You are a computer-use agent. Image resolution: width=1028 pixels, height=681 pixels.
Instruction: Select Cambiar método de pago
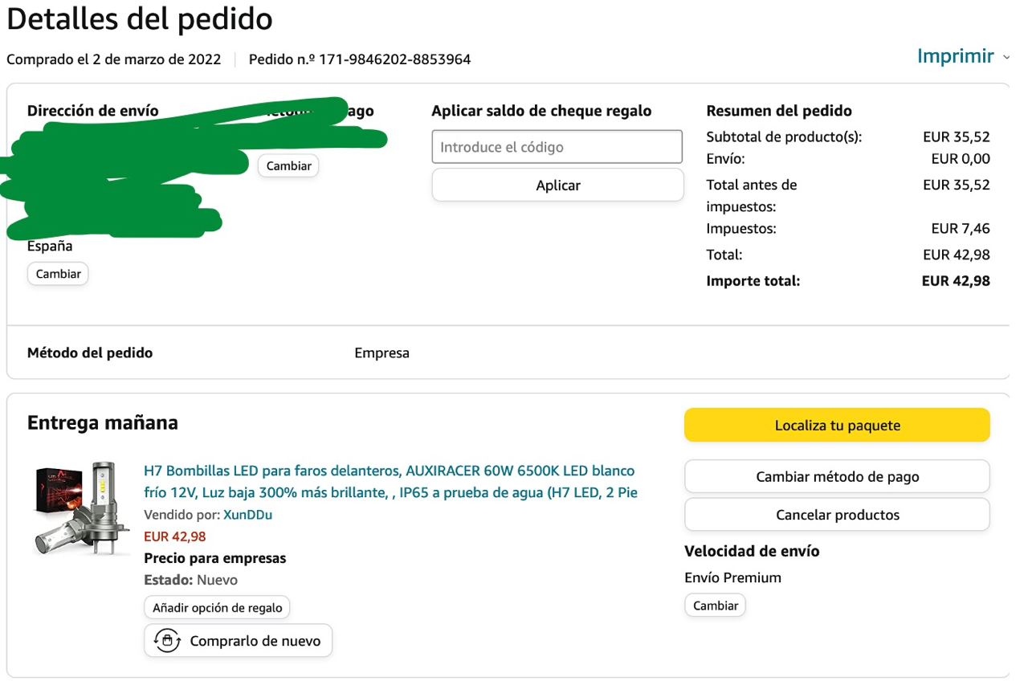[837, 477]
